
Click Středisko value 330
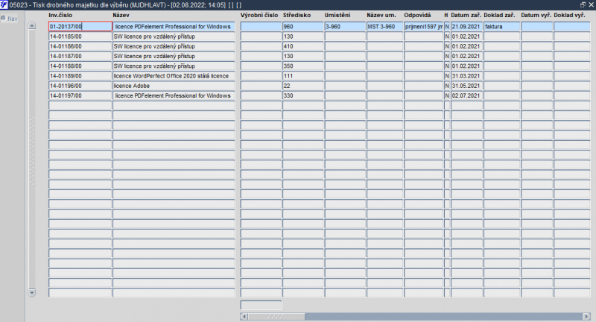303,96
